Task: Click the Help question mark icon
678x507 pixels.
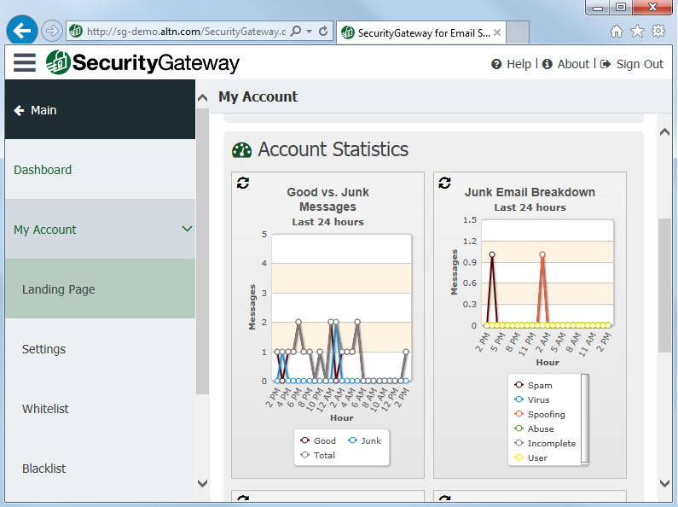Action: pyautogui.click(x=496, y=64)
